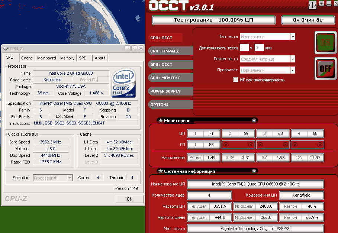Click the star icon beside Мониторинг
338x233 pixels.
point(160,120)
